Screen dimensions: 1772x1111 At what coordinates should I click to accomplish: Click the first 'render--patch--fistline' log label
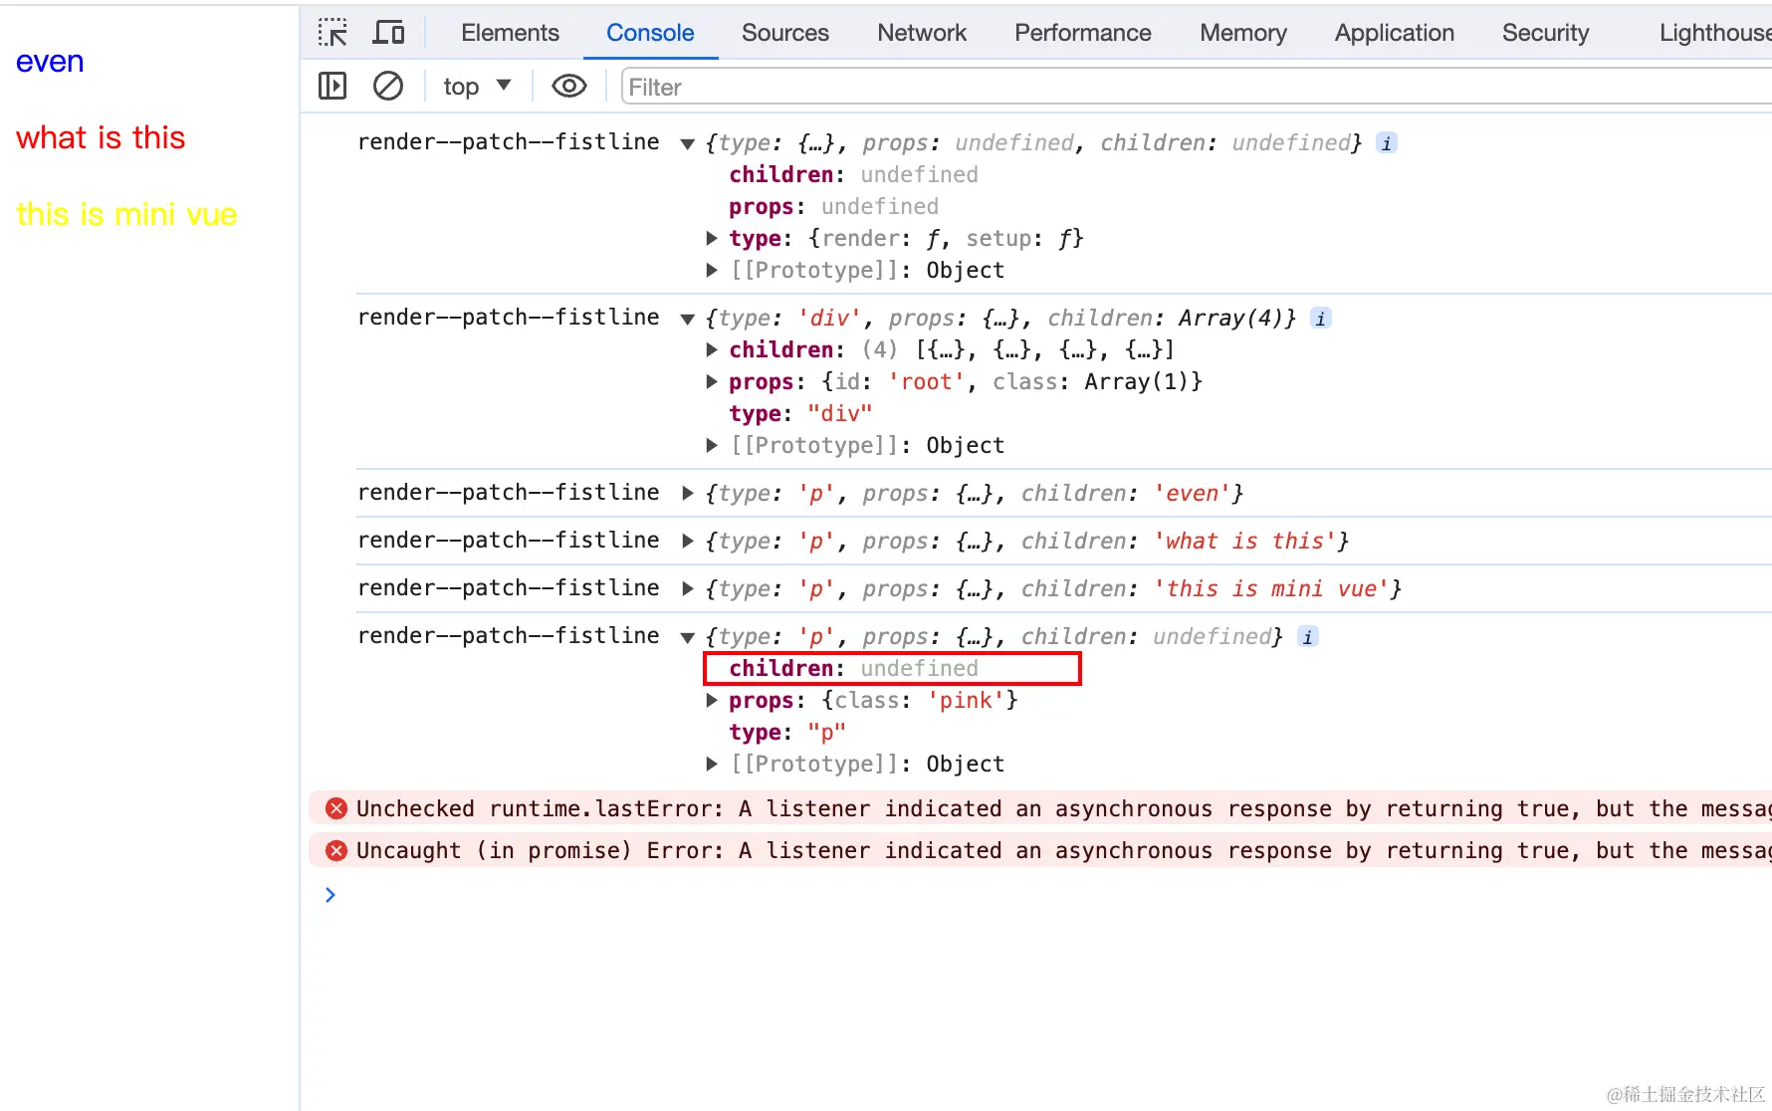click(508, 141)
